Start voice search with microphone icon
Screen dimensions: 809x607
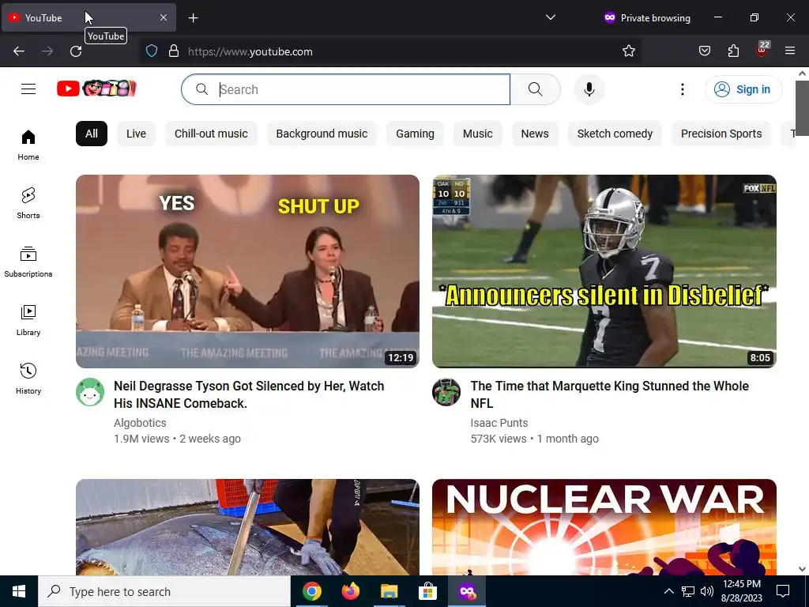(x=589, y=89)
